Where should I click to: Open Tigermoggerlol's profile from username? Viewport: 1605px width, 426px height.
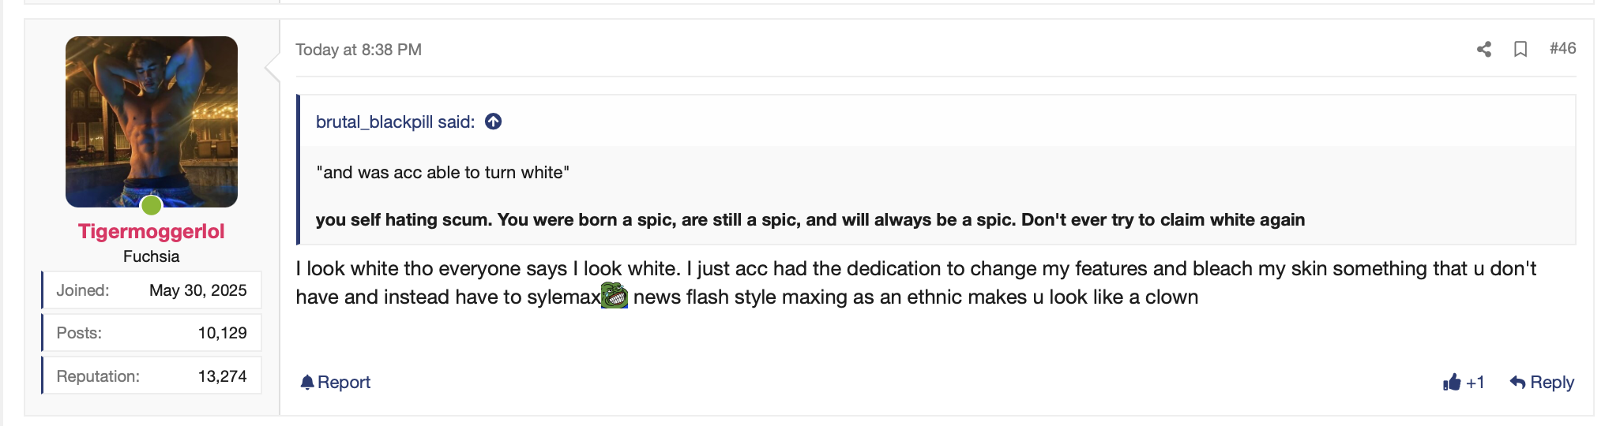point(151,231)
